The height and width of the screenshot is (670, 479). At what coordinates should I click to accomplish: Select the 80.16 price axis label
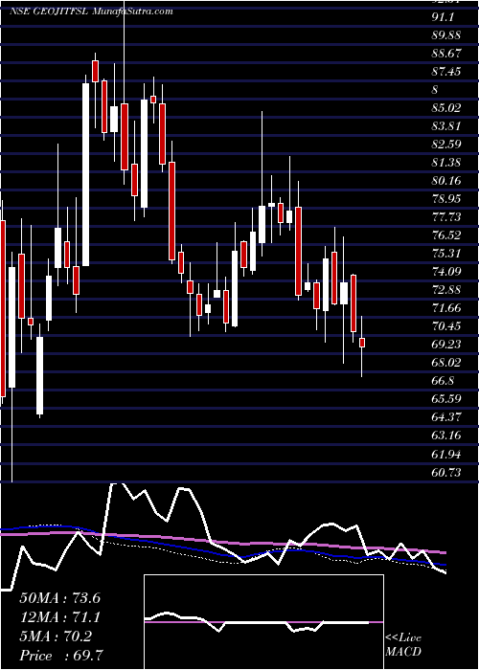pyautogui.click(x=446, y=180)
